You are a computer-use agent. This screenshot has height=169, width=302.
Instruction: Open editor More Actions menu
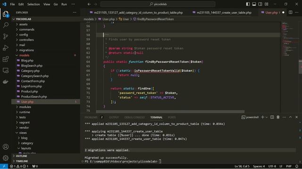[297, 13]
